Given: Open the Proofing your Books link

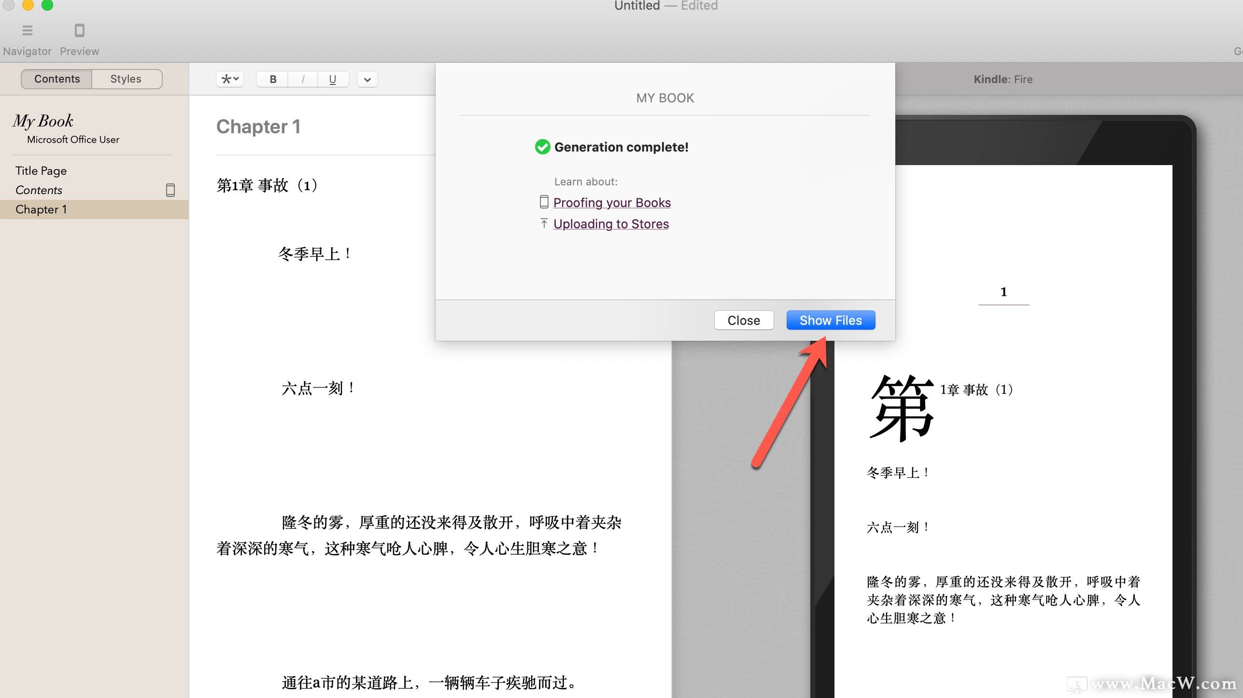Looking at the screenshot, I should (612, 202).
